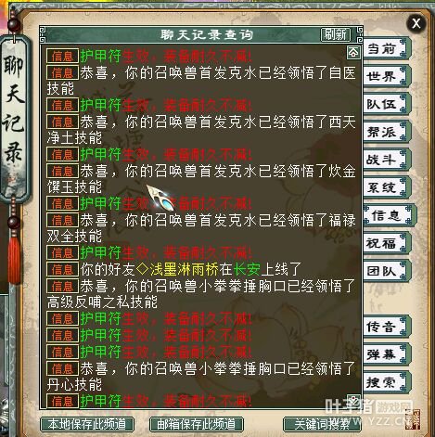Select the 信息 channel tab
435x437 pixels.
point(389,215)
